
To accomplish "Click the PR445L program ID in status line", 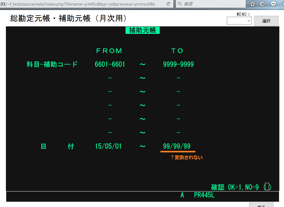I will (204, 196).
